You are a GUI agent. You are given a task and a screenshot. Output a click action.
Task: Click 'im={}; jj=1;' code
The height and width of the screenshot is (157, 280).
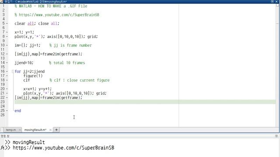coord(28,45)
